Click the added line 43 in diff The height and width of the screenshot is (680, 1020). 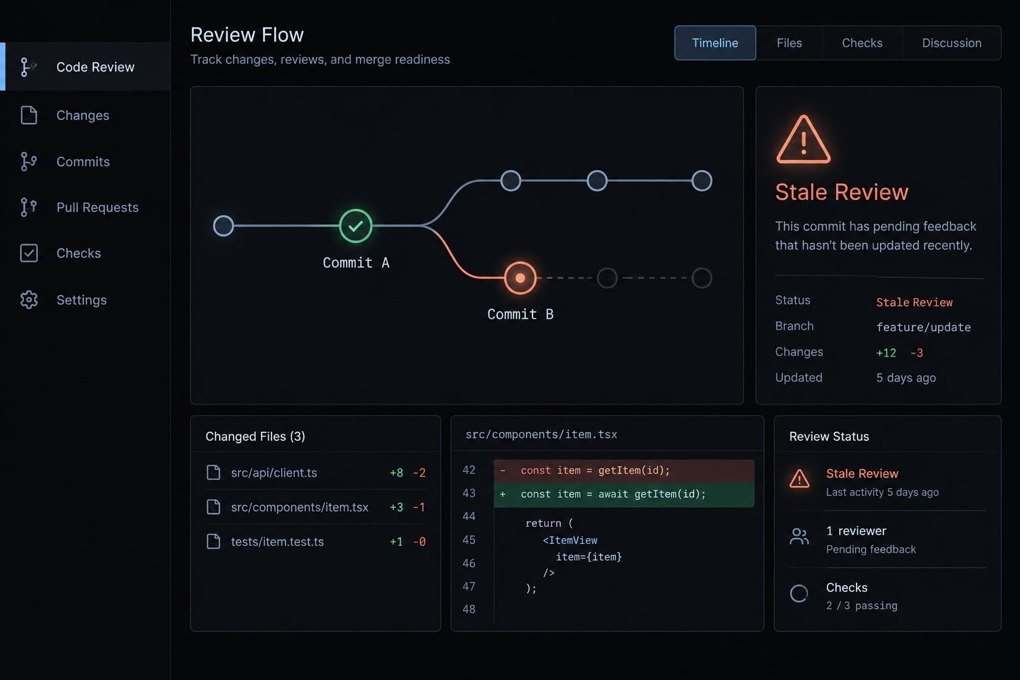[624, 494]
